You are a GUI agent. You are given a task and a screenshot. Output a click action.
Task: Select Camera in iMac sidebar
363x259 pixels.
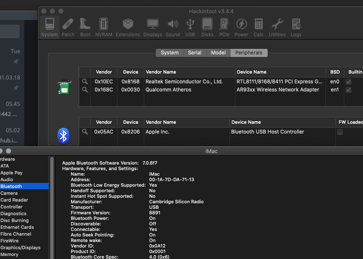coord(24,193)
